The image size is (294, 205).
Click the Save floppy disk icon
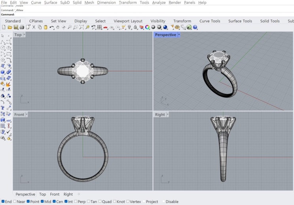coord(16,27)
